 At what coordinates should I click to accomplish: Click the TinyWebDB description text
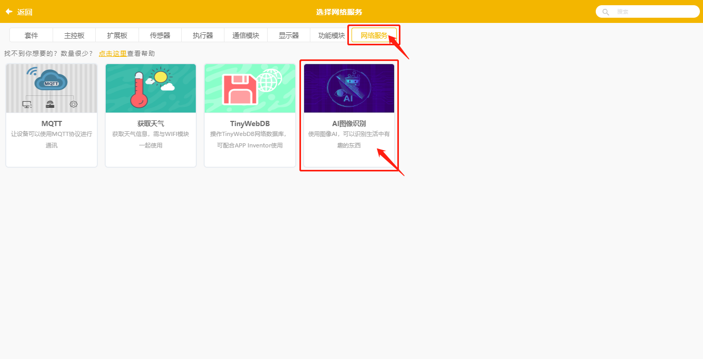pyautogui.click(x=250, y=140)
